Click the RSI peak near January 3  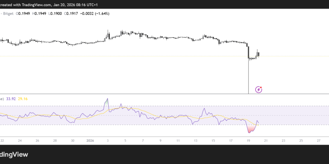point(107,99)
